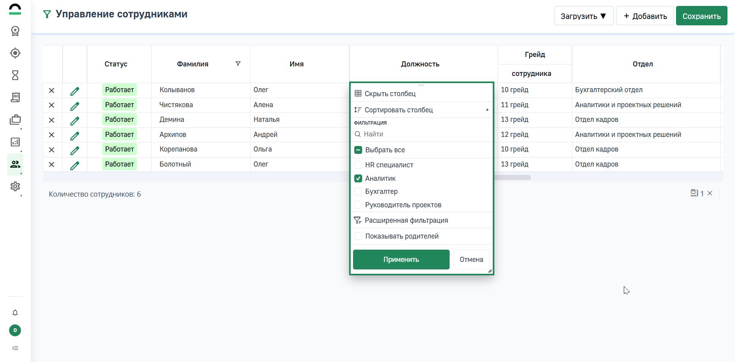Click the notification bell icon
The height and width of the screenshot is (362, 735).
coord(15,313)
